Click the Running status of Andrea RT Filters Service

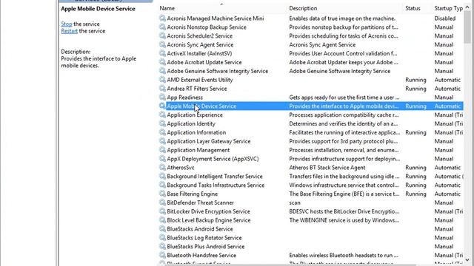pos(415,89)
